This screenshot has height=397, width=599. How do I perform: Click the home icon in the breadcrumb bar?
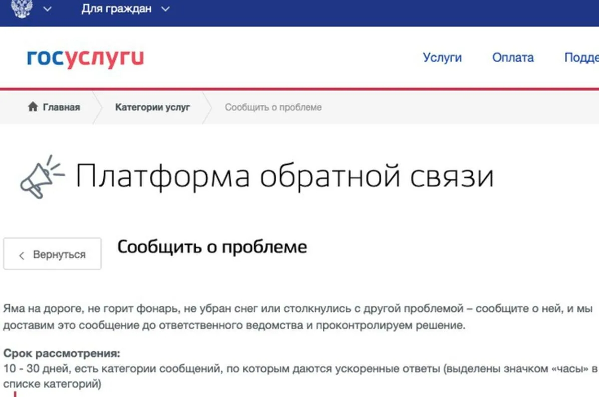click(x=33, y=106)
